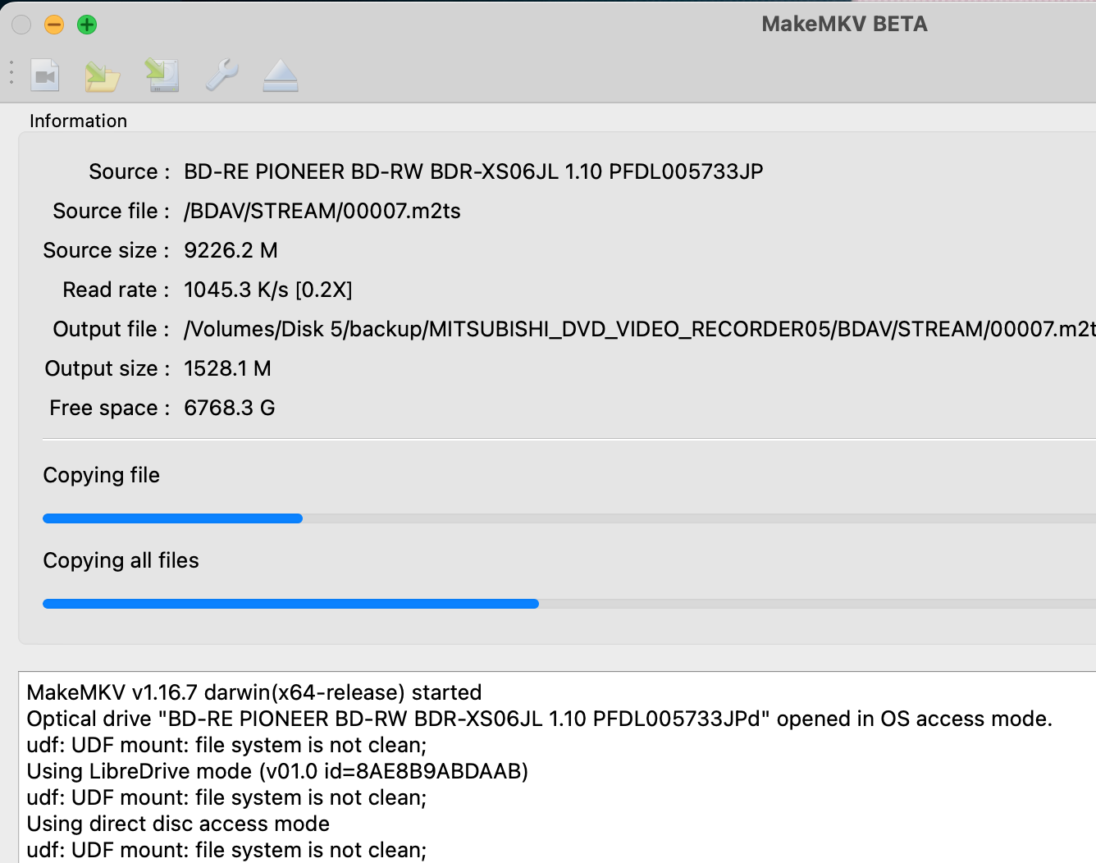Select output file path in Volumes/Disk 5
The image size is (1096, 863).
pos(640,329)
